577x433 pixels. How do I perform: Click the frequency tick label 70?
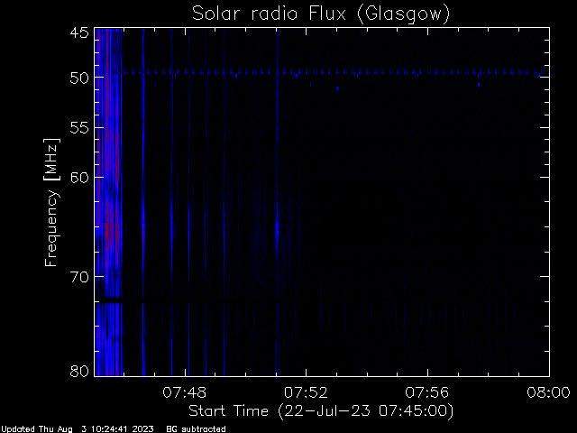(79, 277)
